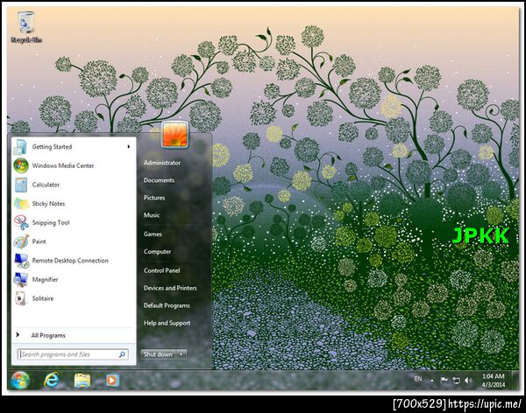Viewport: 526px width, 413px height.
Task: Click the Calculator icon
Action: [x=21, y=185]
